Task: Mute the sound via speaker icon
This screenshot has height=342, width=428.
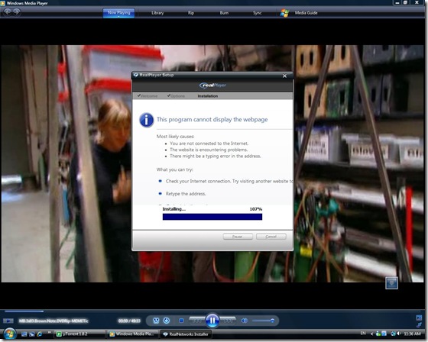Action: [245, 321]
